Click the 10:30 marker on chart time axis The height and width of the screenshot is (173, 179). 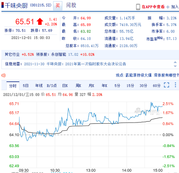tap(55, 170)
